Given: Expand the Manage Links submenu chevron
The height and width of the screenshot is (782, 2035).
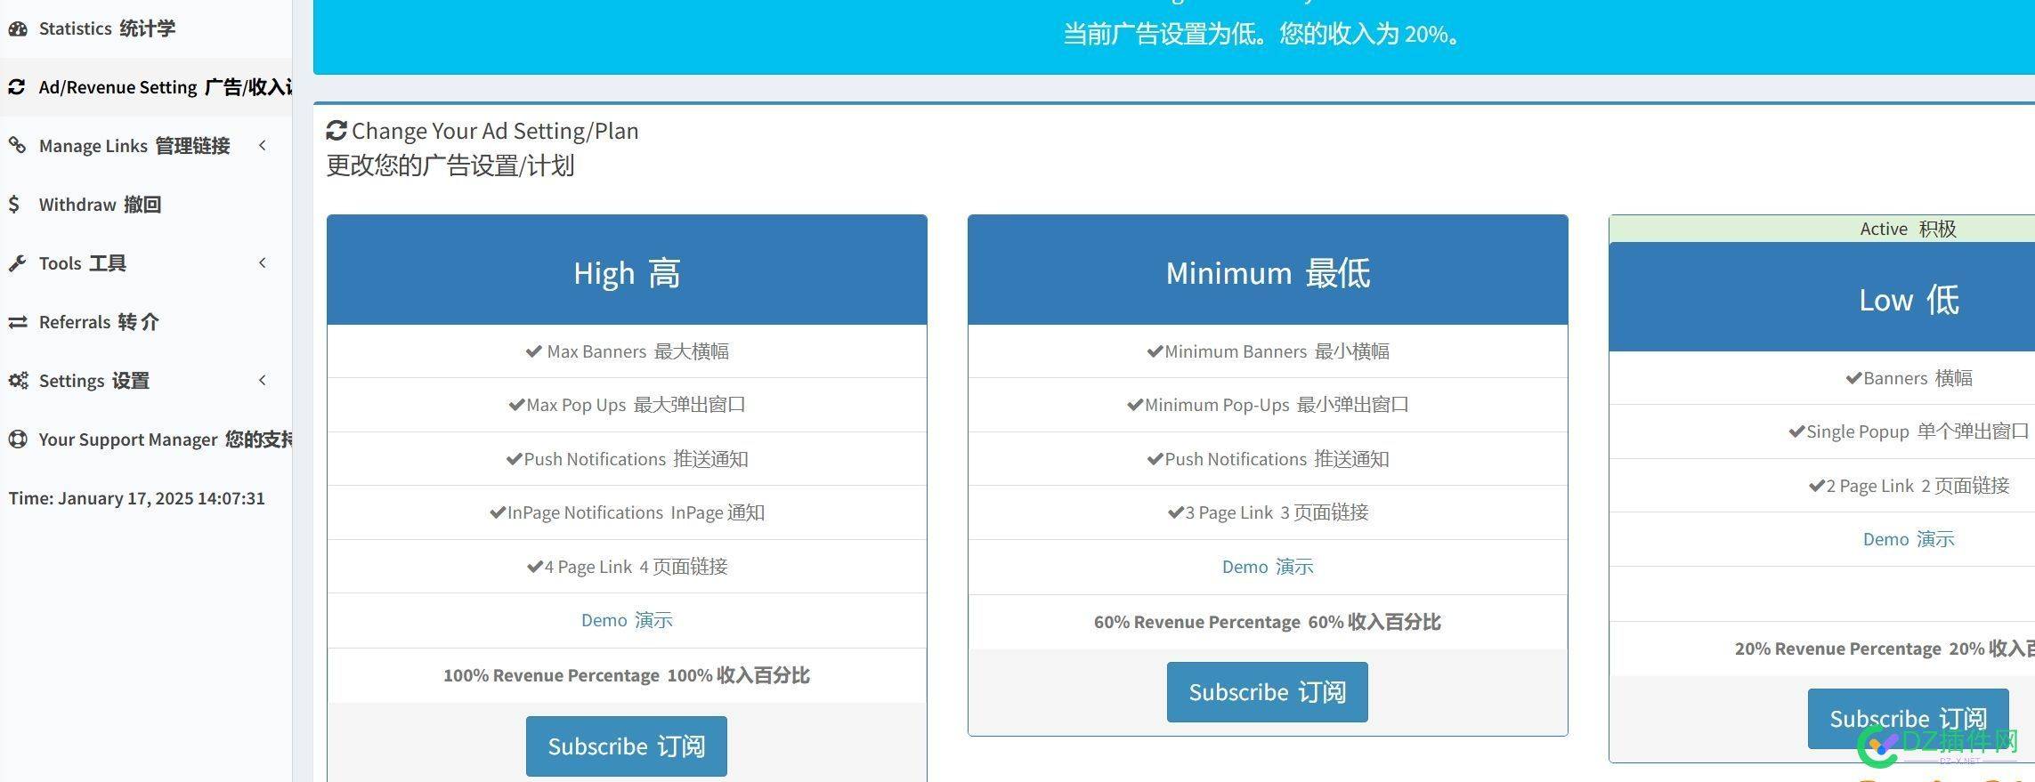Looking at the screenshot, I should coord(263,145).
